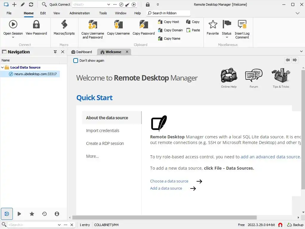Open search box dropdown at bottom
The height and width of the screenshot is (229, 305).
pyautogui.click(x=59, y=225)
